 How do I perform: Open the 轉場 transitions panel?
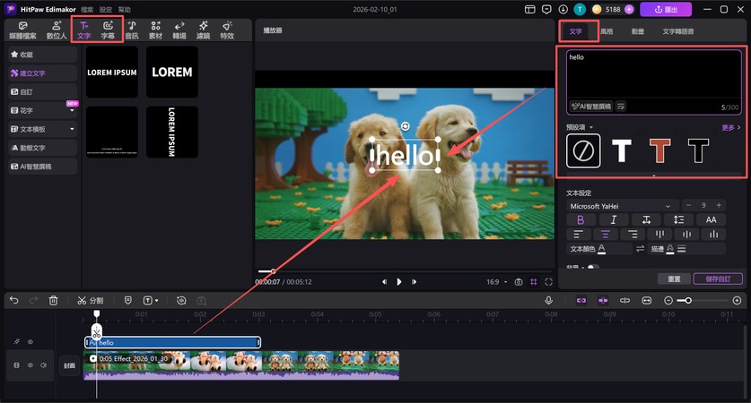coord(179,30)
